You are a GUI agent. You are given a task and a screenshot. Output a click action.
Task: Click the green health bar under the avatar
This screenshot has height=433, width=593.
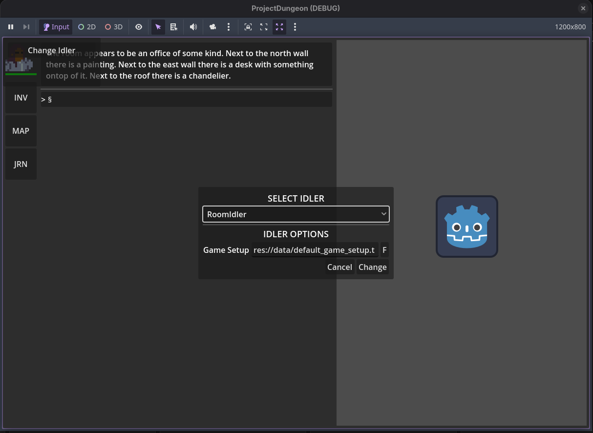click(x=21, y=75)
